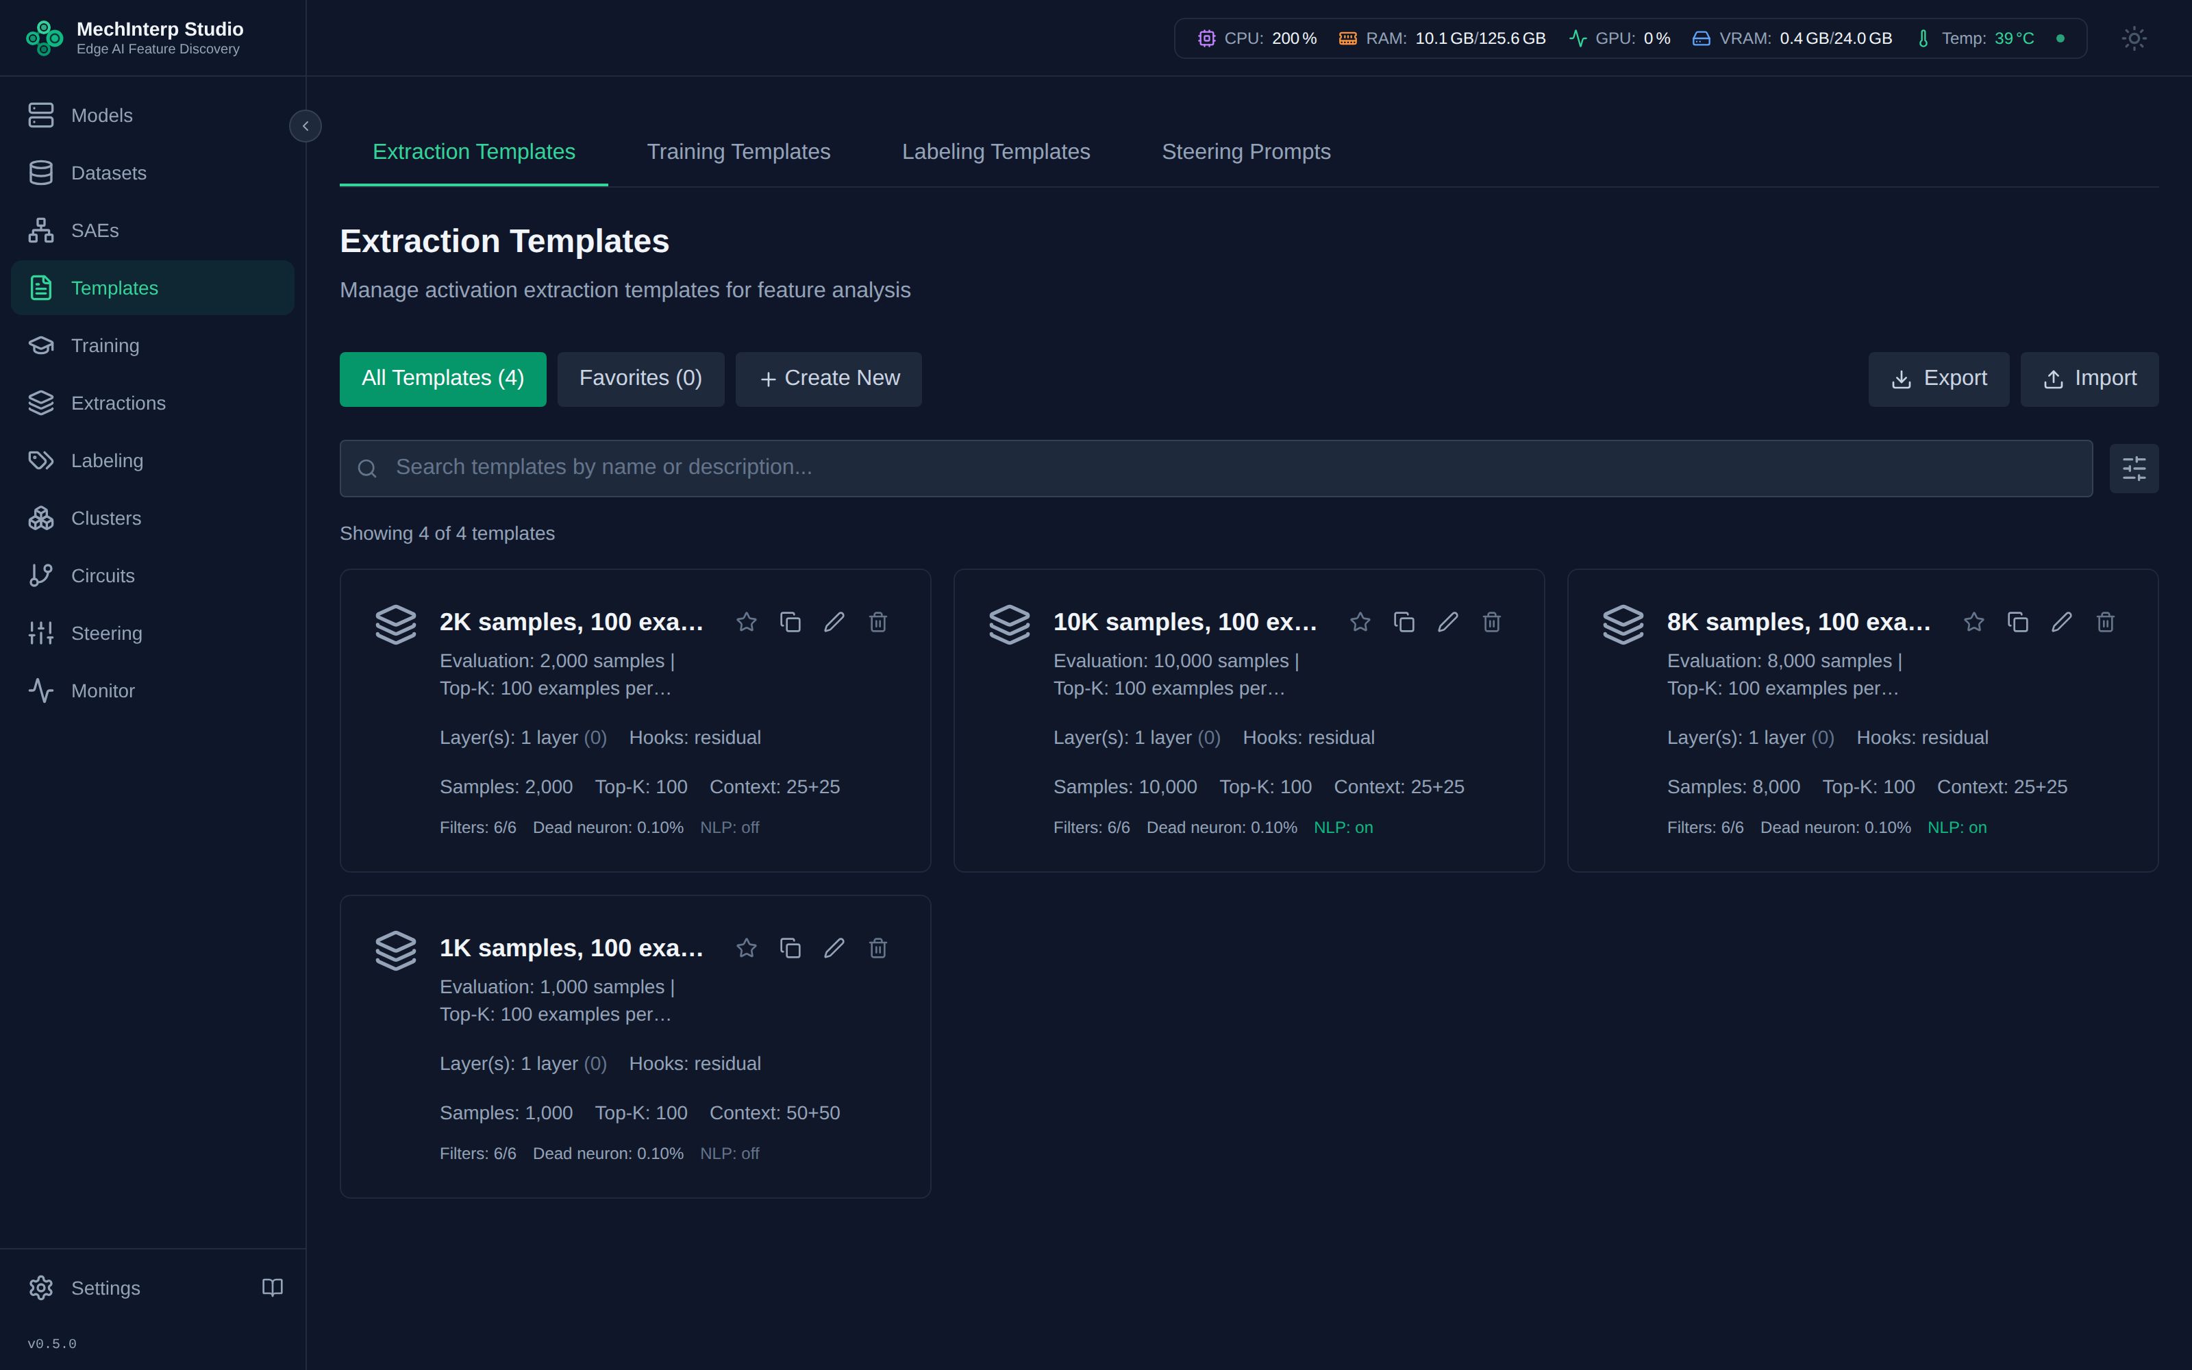Edit the 10K samples template
Image resolution: width=2192 pixels, height=1370 pixels.
click(x=1447, y=621)
